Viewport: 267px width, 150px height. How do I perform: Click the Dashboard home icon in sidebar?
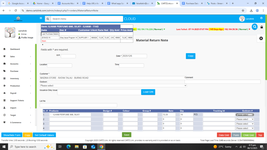(x=4, y=49)
